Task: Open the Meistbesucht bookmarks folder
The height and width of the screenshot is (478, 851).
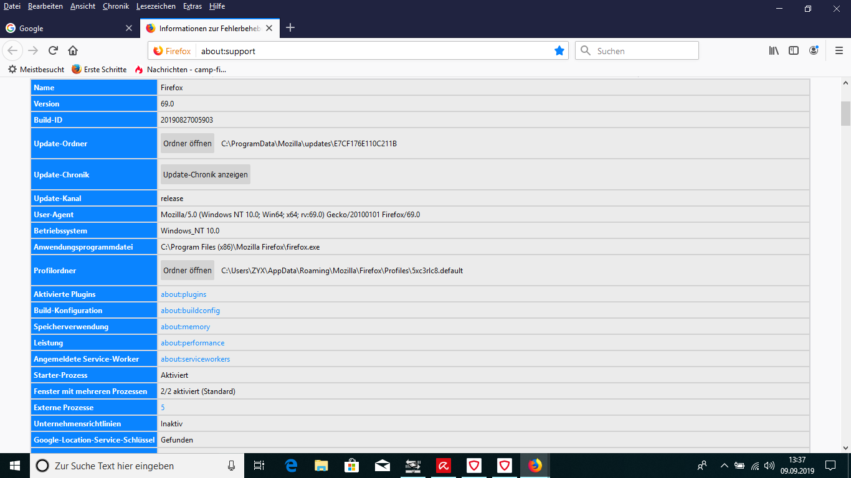Action: [36, 70]
